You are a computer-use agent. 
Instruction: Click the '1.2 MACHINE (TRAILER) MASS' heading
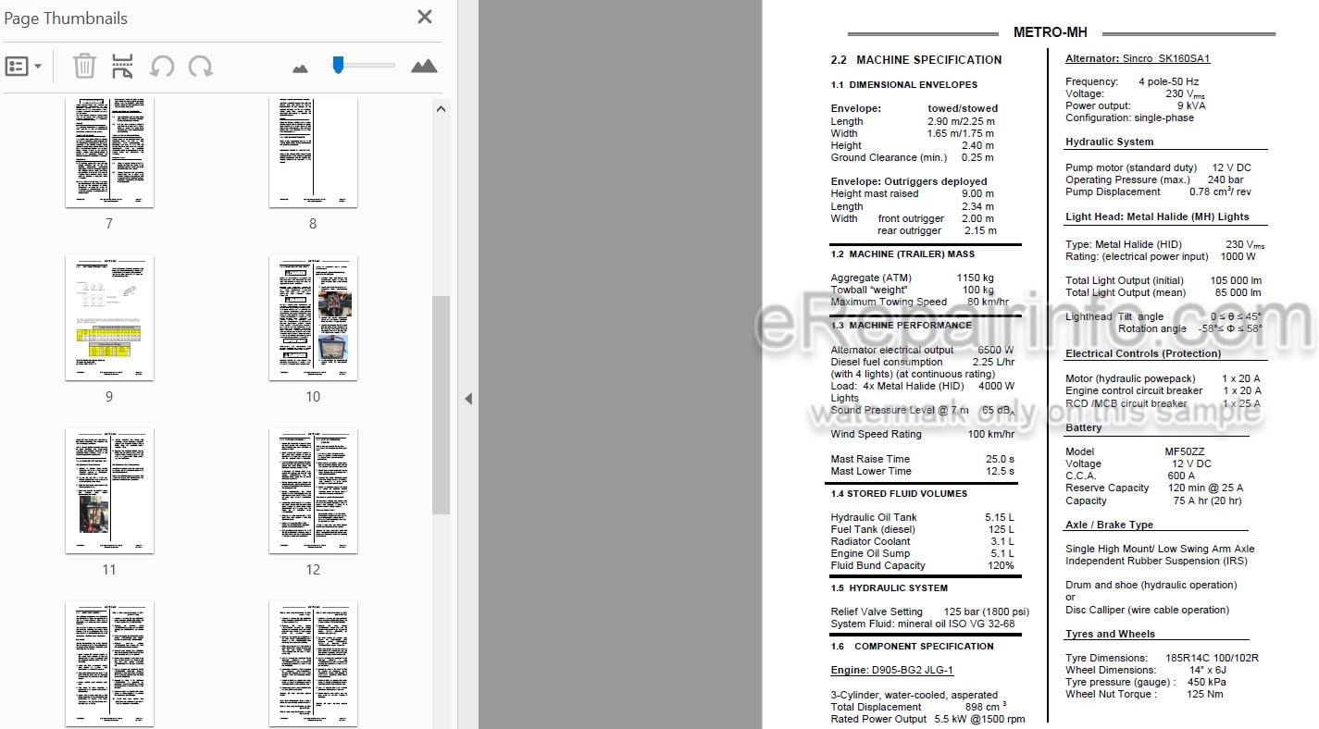coord(902,253)
